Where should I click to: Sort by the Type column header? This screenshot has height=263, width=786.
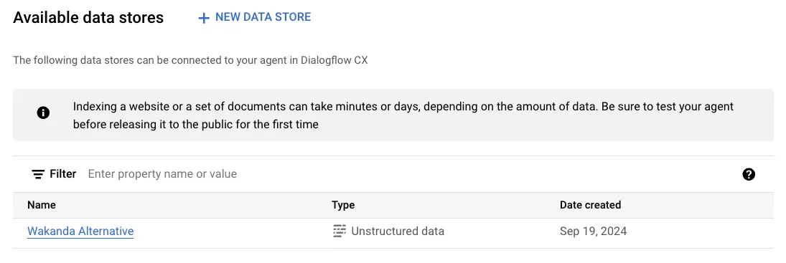point(343,205)
